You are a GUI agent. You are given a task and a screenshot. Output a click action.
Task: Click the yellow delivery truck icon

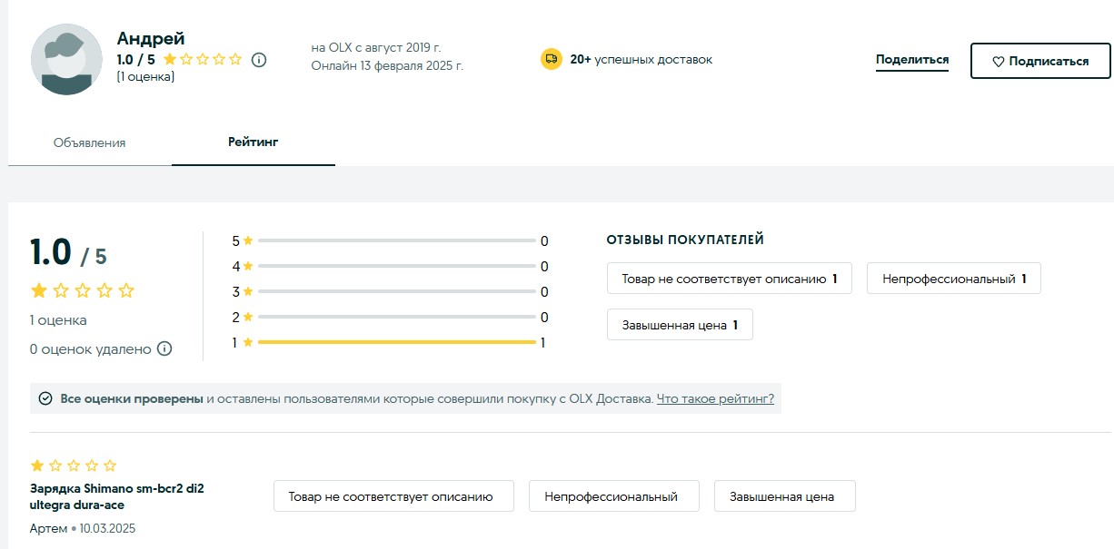pyautogui.click(x=551, y=59)
